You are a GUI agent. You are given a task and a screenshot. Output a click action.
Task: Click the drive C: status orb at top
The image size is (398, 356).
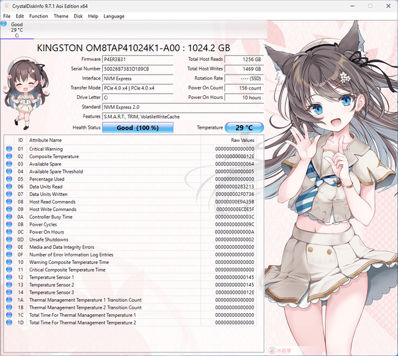[4, 24]
